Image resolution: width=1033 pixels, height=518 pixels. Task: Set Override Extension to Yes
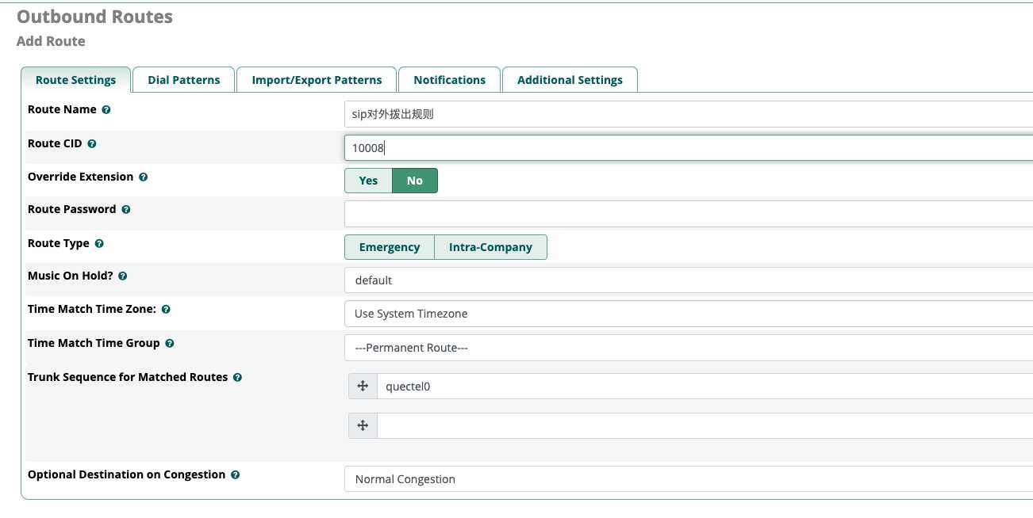(368, 181)
